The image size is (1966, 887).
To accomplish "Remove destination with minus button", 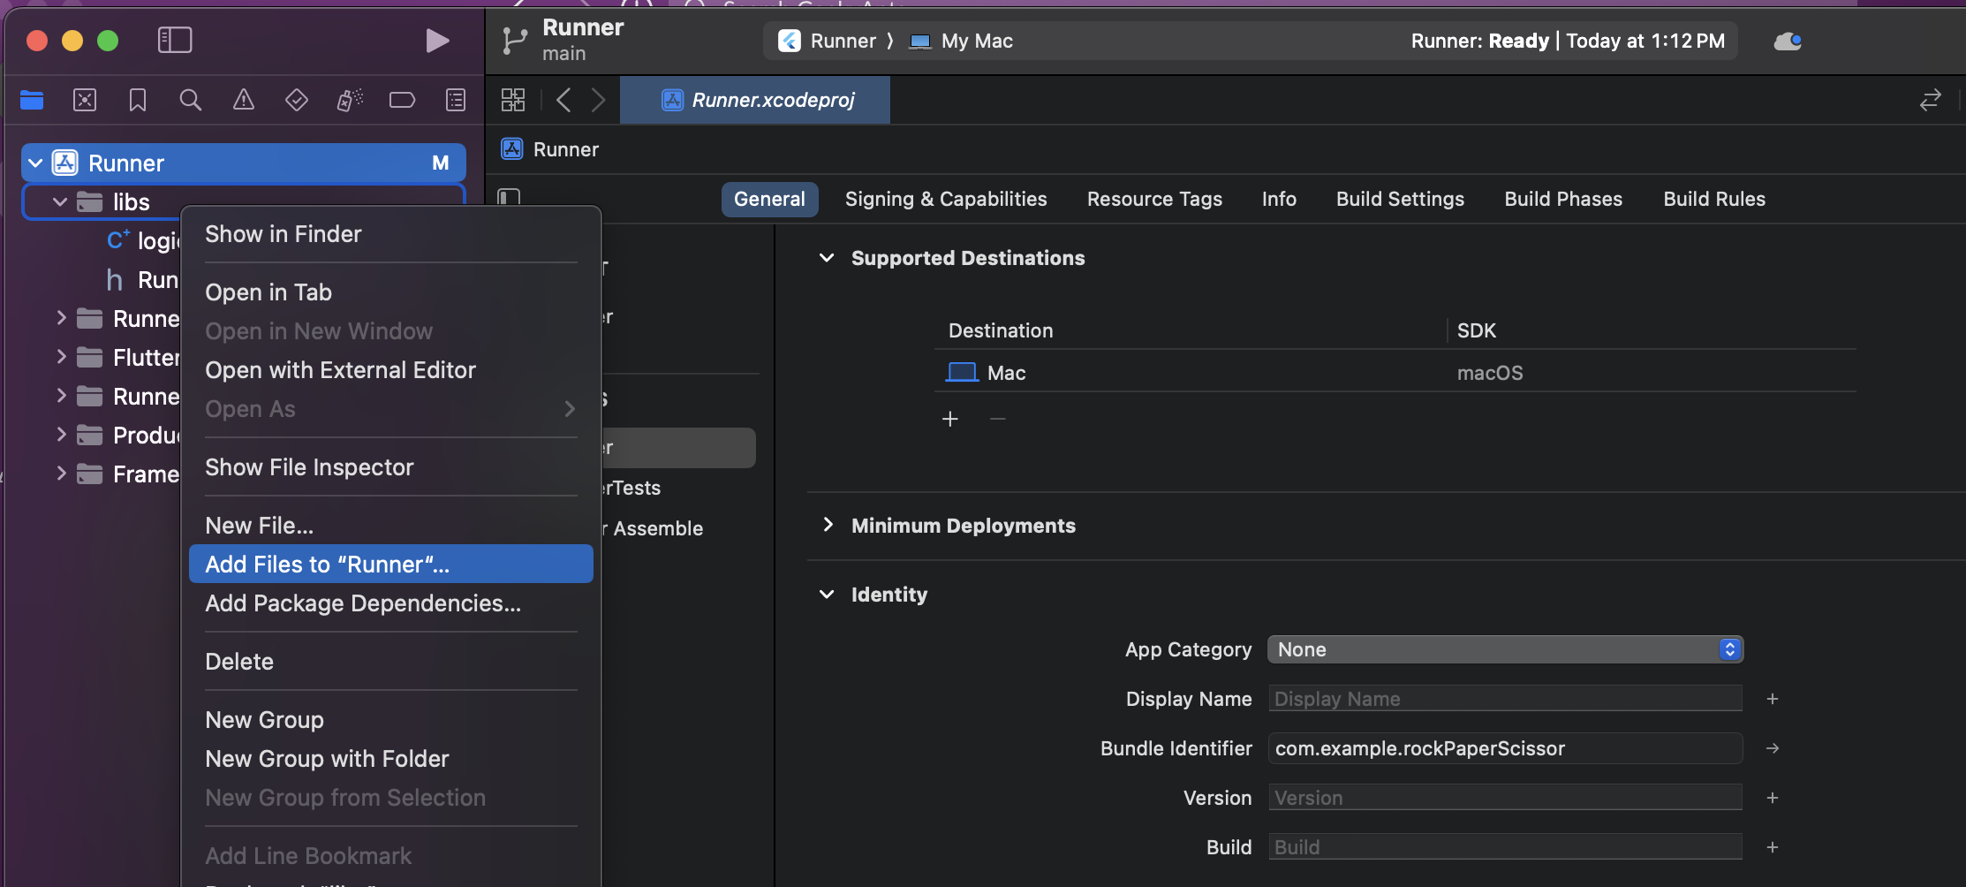I will pos(998,419).
